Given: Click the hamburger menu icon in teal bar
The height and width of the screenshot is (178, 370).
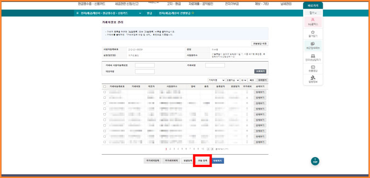Looking at the screenshot, I should point(78,13).
